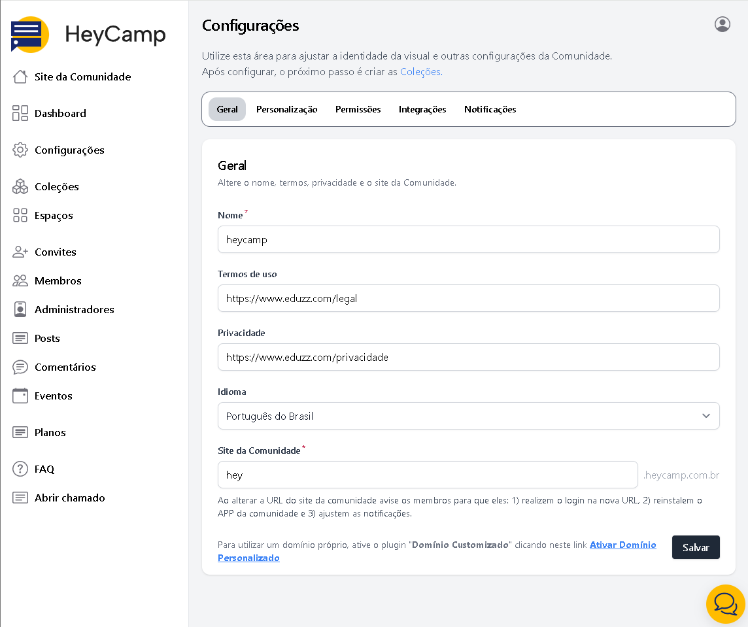Click the Eventos calendar icon
This screenshot has height=627, width=748.
pos(20,396)
